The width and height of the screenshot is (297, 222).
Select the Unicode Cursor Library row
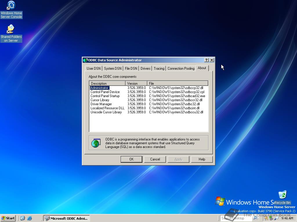(x=149, y=112)
